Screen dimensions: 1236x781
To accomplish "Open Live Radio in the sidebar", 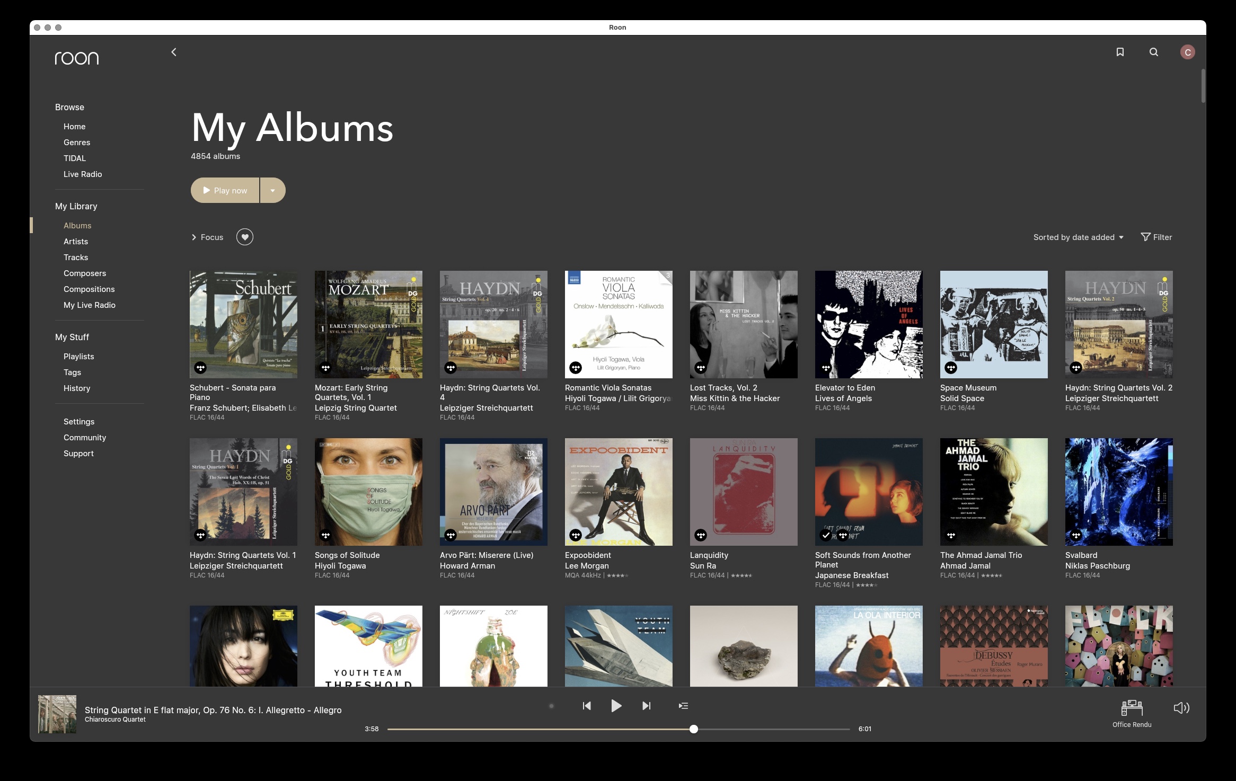I will (x=83, y=174).
